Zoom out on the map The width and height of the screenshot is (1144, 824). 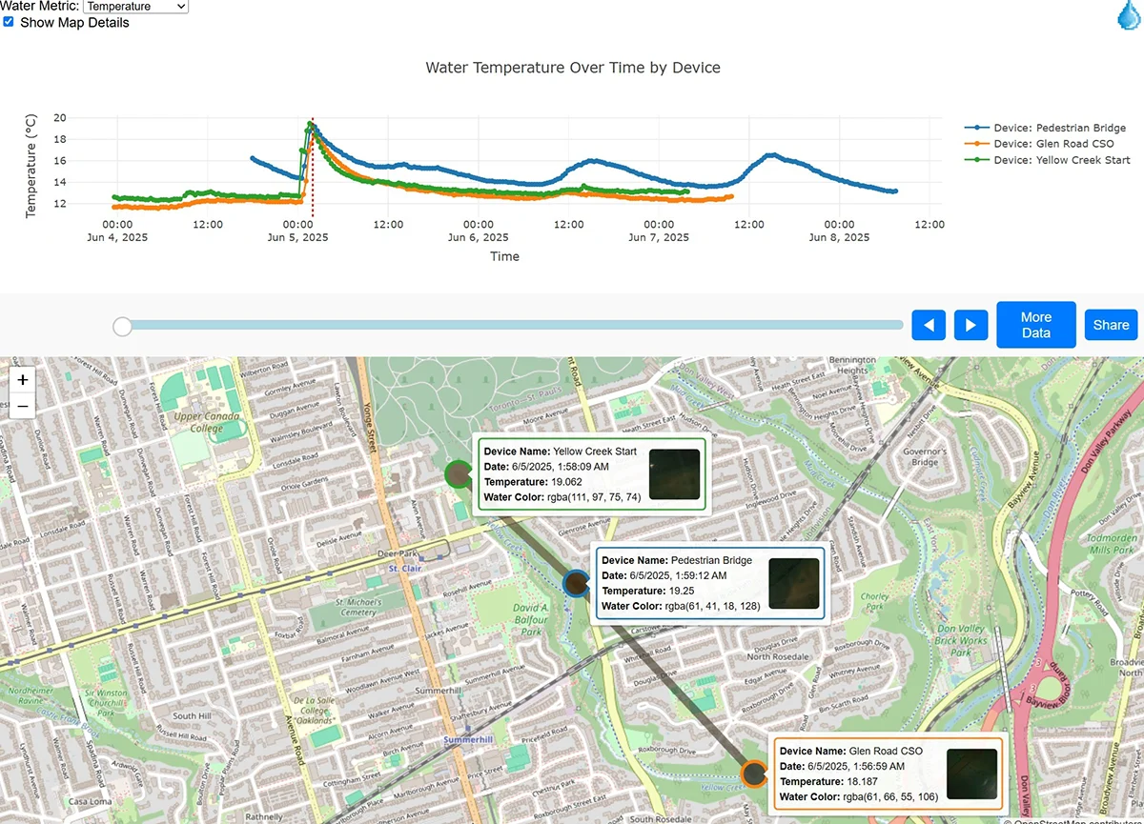tap(22, 406)
